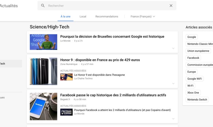Image resolution: width=213 pixels, height=127 pixels.
Task: Select the Xbox One topic chip
Action: [193, 93]
